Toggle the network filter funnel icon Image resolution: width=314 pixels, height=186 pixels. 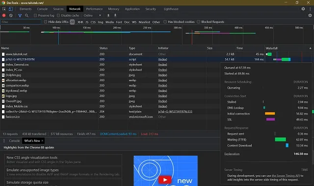point(20,15)
